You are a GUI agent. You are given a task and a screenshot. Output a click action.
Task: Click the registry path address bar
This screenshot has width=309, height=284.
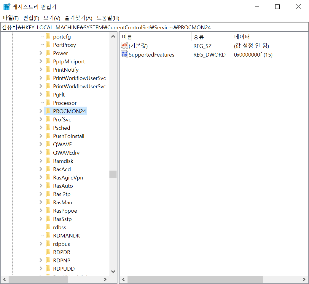154,27
